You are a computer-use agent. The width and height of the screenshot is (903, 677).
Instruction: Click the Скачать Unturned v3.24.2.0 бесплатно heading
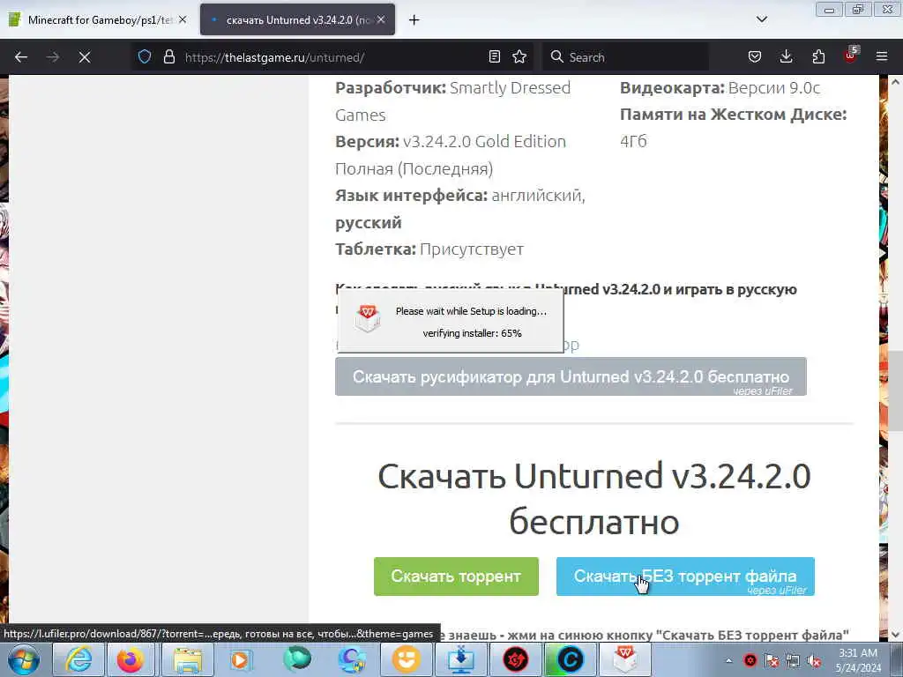coord(593,499)
